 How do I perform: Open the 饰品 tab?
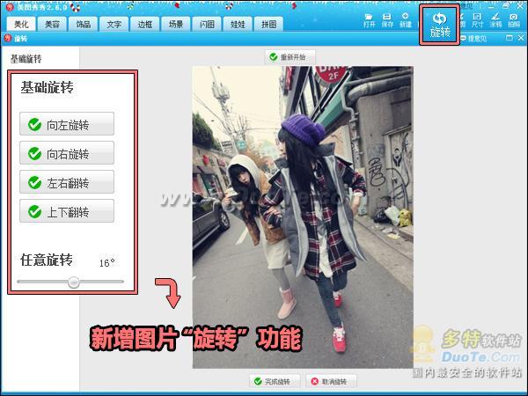coord(83,25)
